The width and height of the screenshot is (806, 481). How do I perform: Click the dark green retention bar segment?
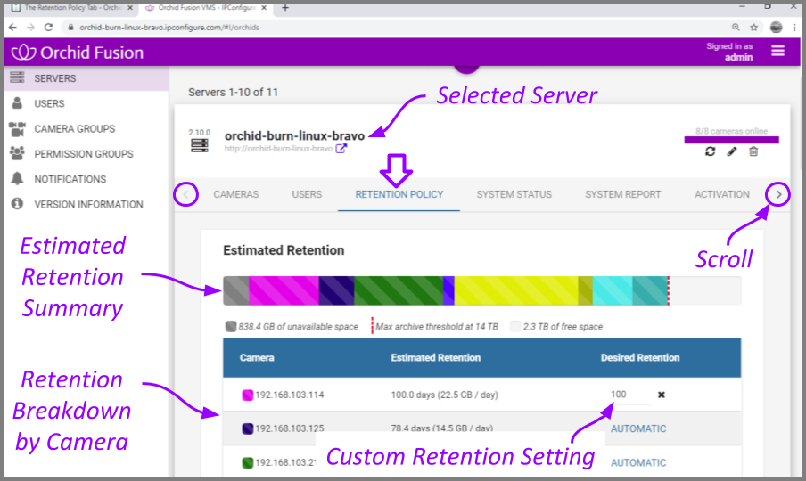click(399, 290)
